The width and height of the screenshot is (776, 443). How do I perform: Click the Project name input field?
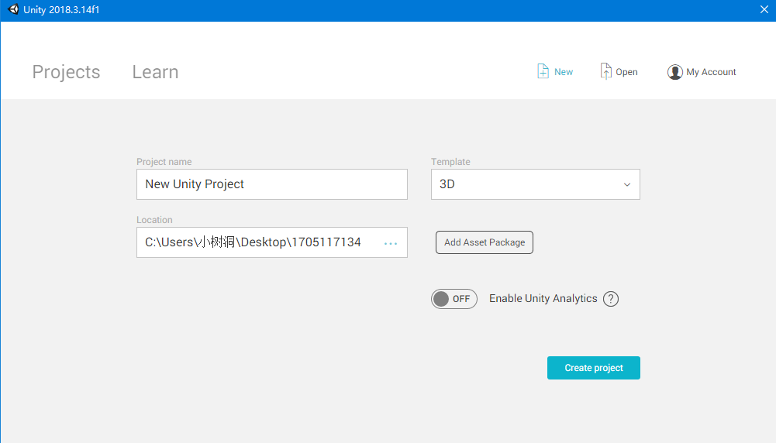[x=271, y=184]
